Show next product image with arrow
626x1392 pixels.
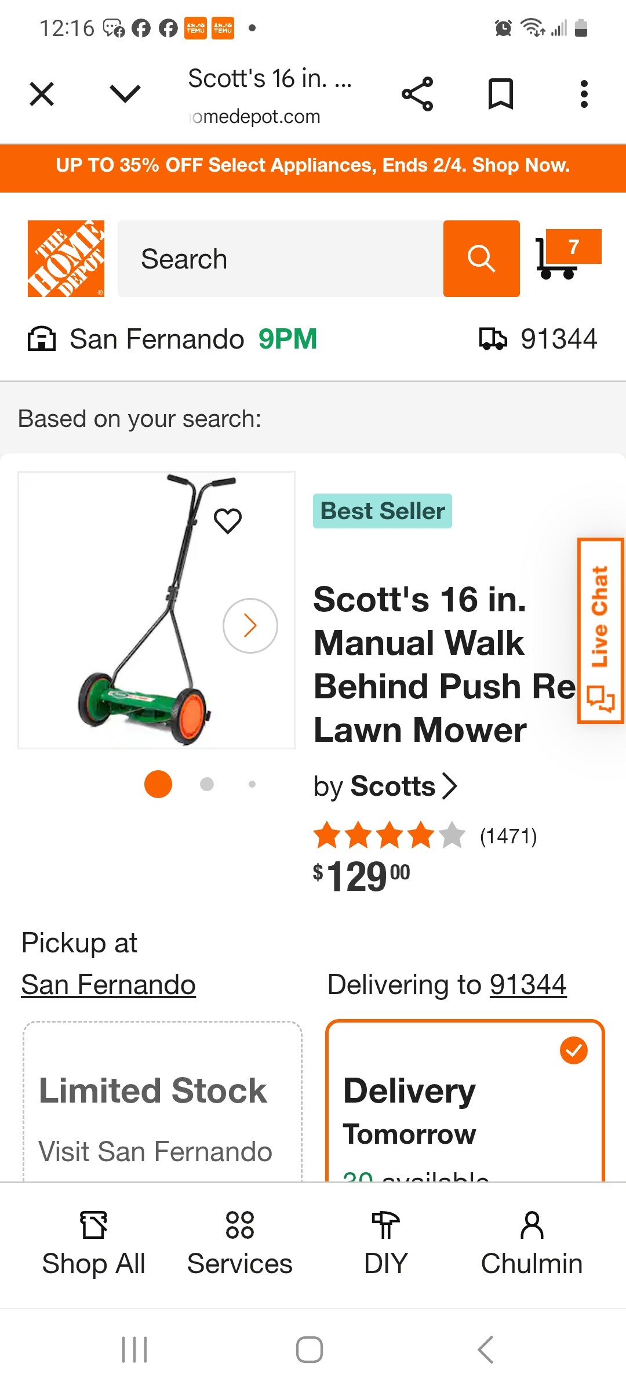tap(250, 626)
